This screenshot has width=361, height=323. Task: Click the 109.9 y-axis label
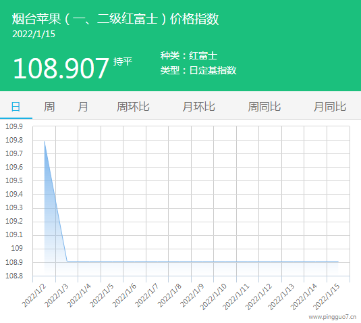tap(14, 126)
